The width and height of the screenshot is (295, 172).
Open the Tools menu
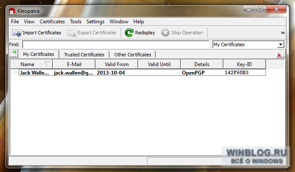(76, 21)
